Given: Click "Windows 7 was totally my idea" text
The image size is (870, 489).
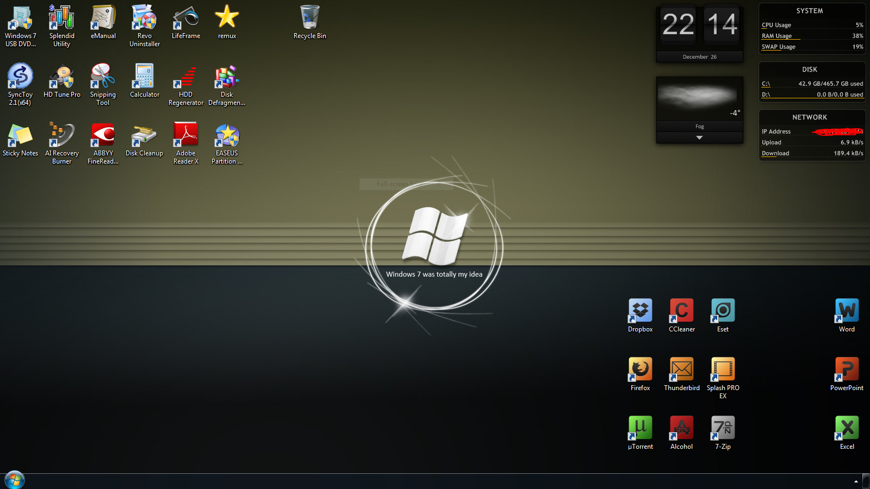Looking at the screenshot, I should [434, 274].
